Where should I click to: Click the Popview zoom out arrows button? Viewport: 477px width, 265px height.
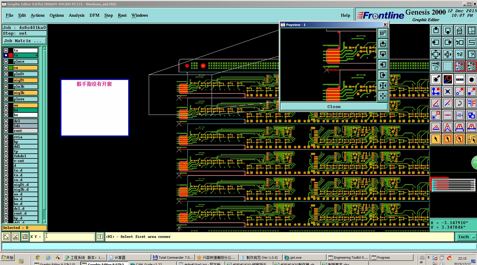pos(383,96)
